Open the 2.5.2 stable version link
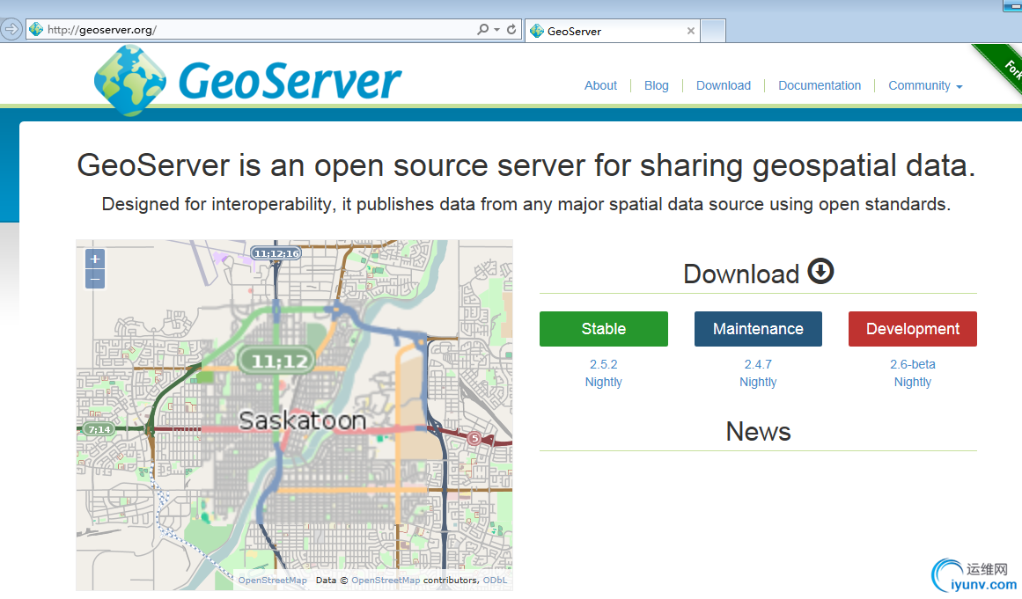 (604, 365)
